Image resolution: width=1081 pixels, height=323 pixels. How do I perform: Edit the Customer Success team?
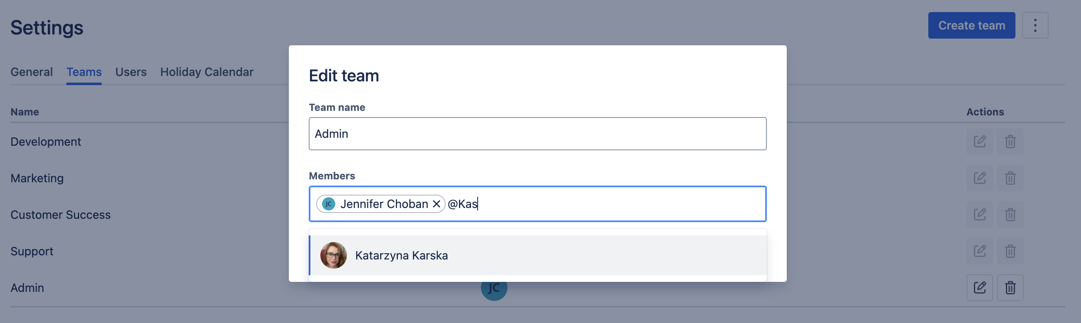[979, 215]
